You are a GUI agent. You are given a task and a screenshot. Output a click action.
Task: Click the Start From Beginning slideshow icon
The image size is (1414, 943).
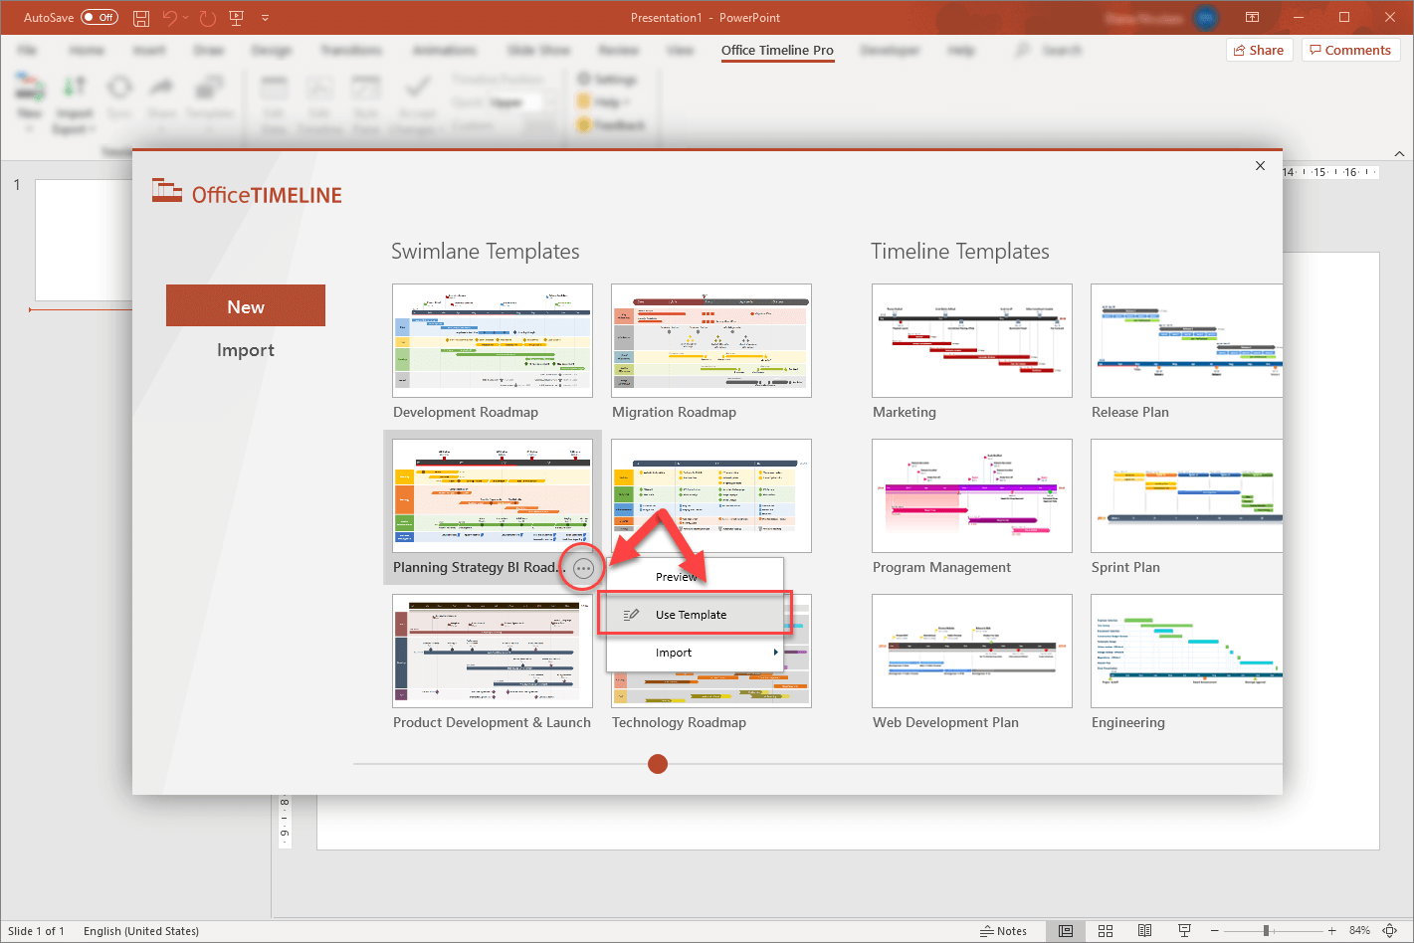coord(236,18)
